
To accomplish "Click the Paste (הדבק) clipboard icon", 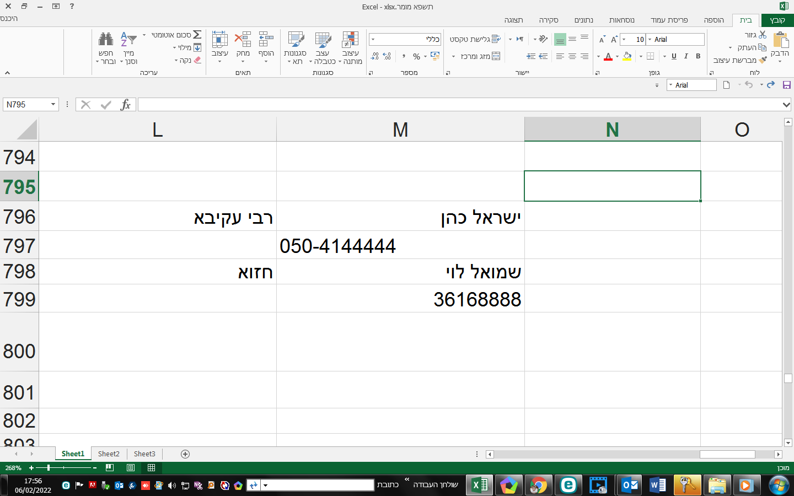I will [781, 40].
